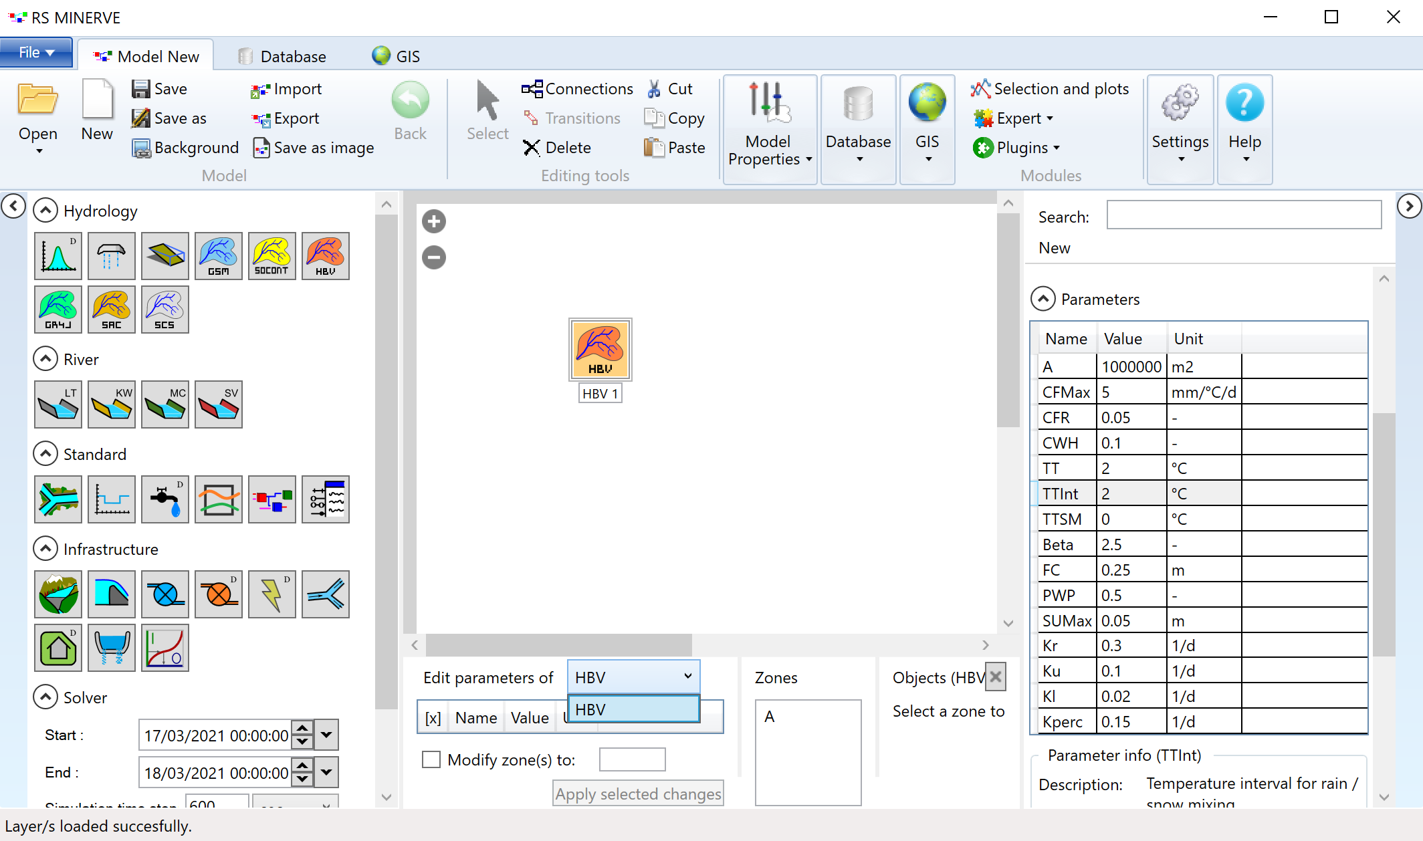Click the Connections editing tool
Image resolution: width=1423 pixels, height=841 pixels.
[x=577, y=89]
